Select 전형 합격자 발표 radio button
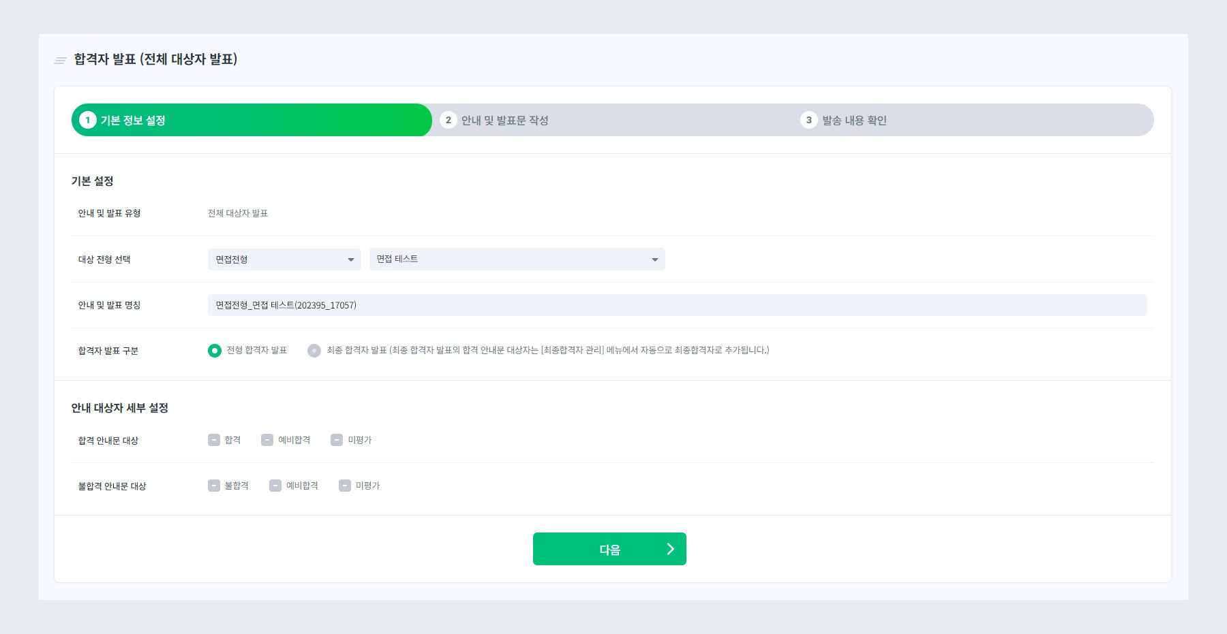Screen dimensions: 1227x634 215,351
